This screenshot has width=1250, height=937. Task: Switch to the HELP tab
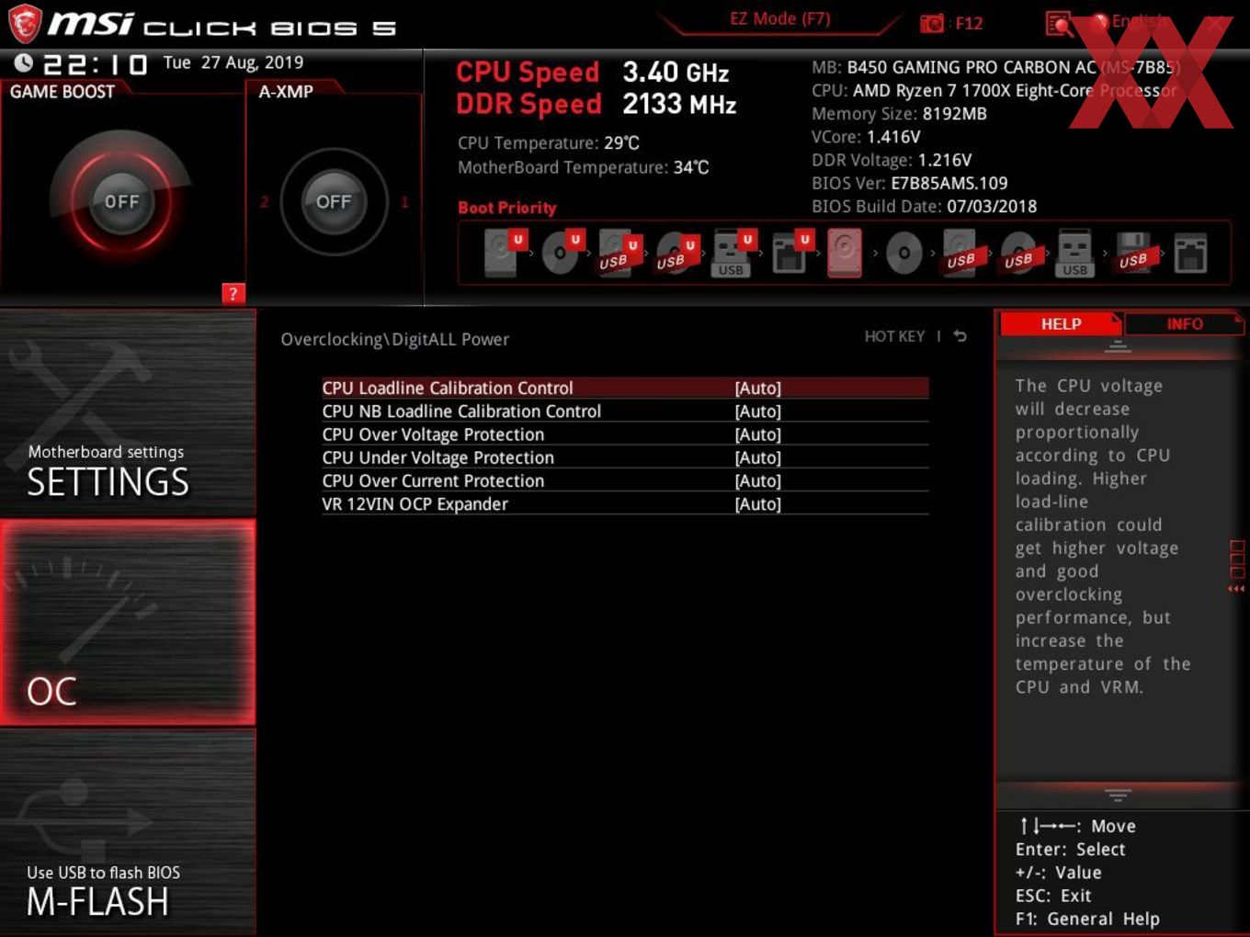pos(1060,323)
